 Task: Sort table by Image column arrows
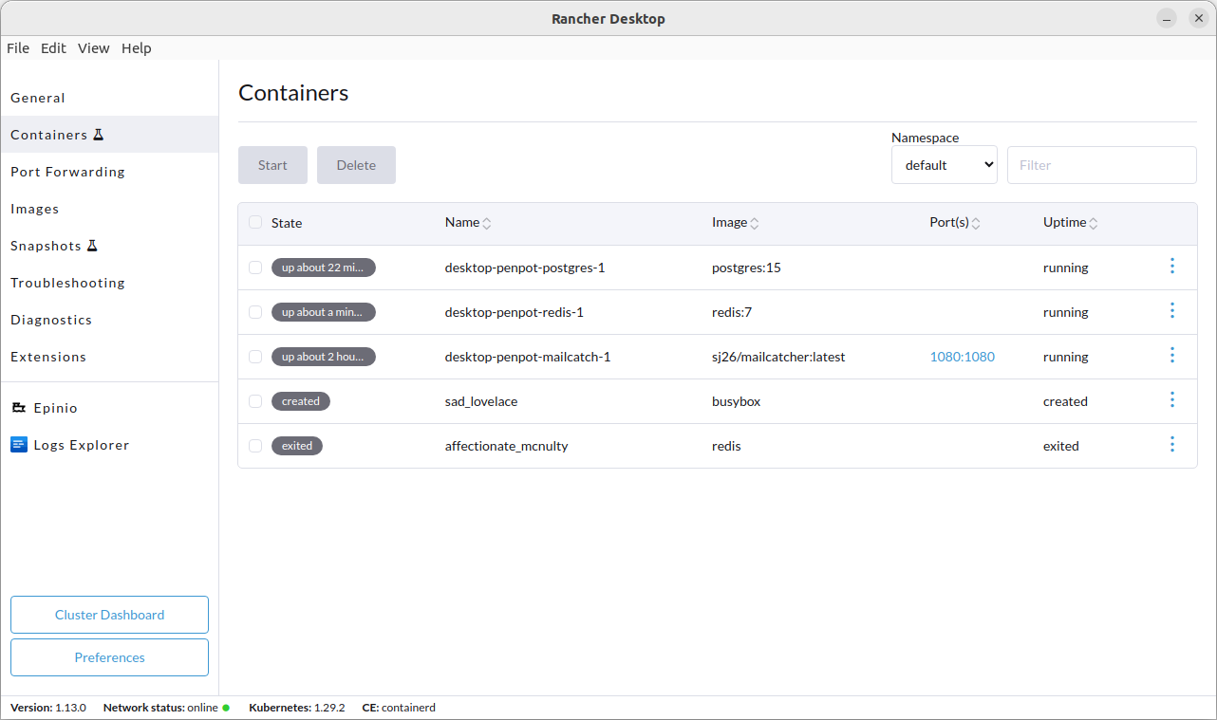pyautogui.click(x=755, y=224)
